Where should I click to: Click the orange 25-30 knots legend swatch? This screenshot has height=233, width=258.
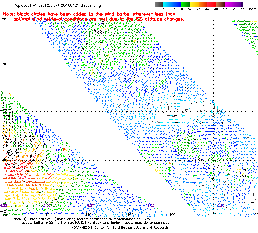click(x=203, y=4)
